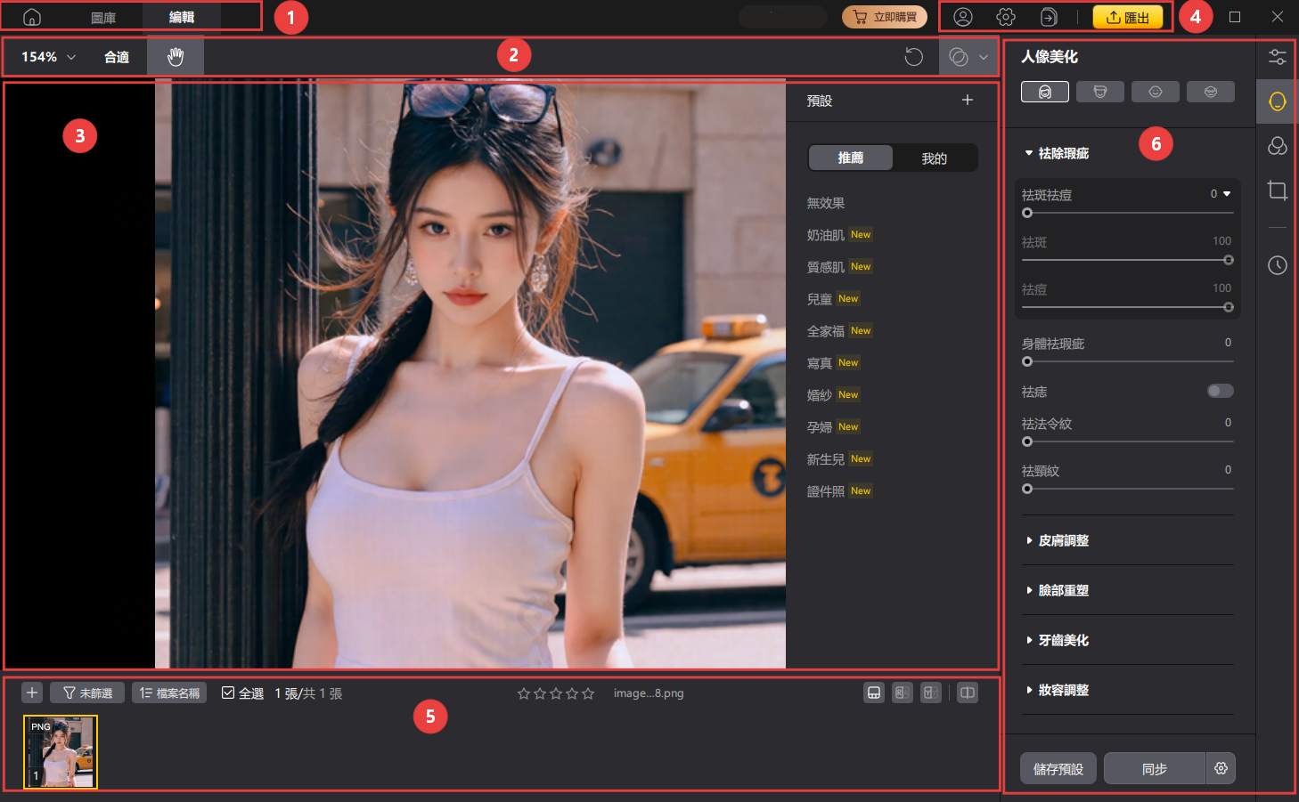This screenshot has width=1299, height=802.
Task: Open the crop tool in right sidebar
Action: click(x=1277, y=190)
